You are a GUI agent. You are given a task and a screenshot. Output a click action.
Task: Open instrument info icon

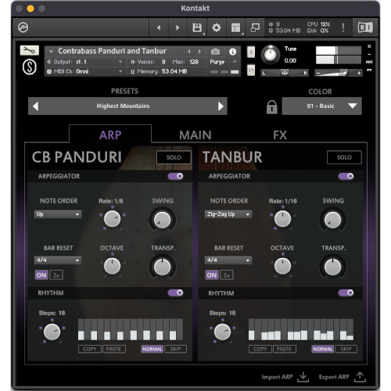232,52
